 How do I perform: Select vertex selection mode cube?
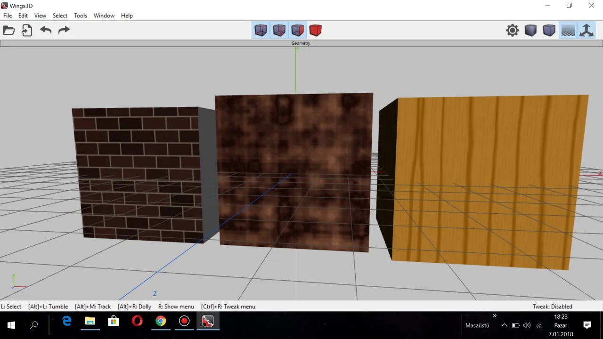coord(261,31)
